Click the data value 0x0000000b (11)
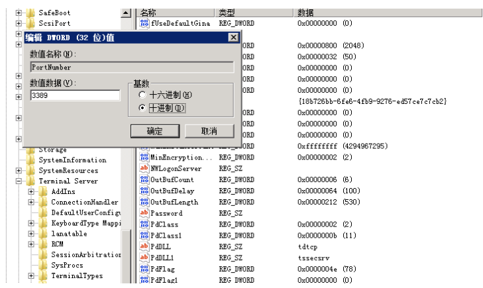483x288 pixels. tap(327, 236)
